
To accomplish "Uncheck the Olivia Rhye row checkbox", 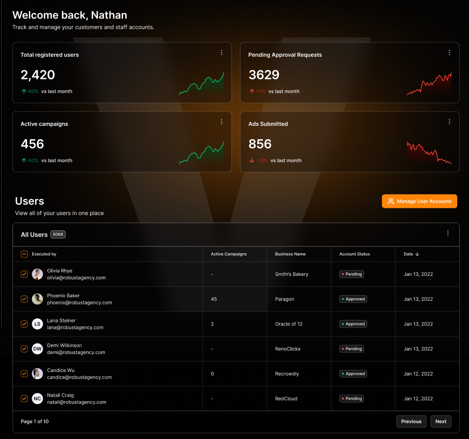I will click(24, 274).
